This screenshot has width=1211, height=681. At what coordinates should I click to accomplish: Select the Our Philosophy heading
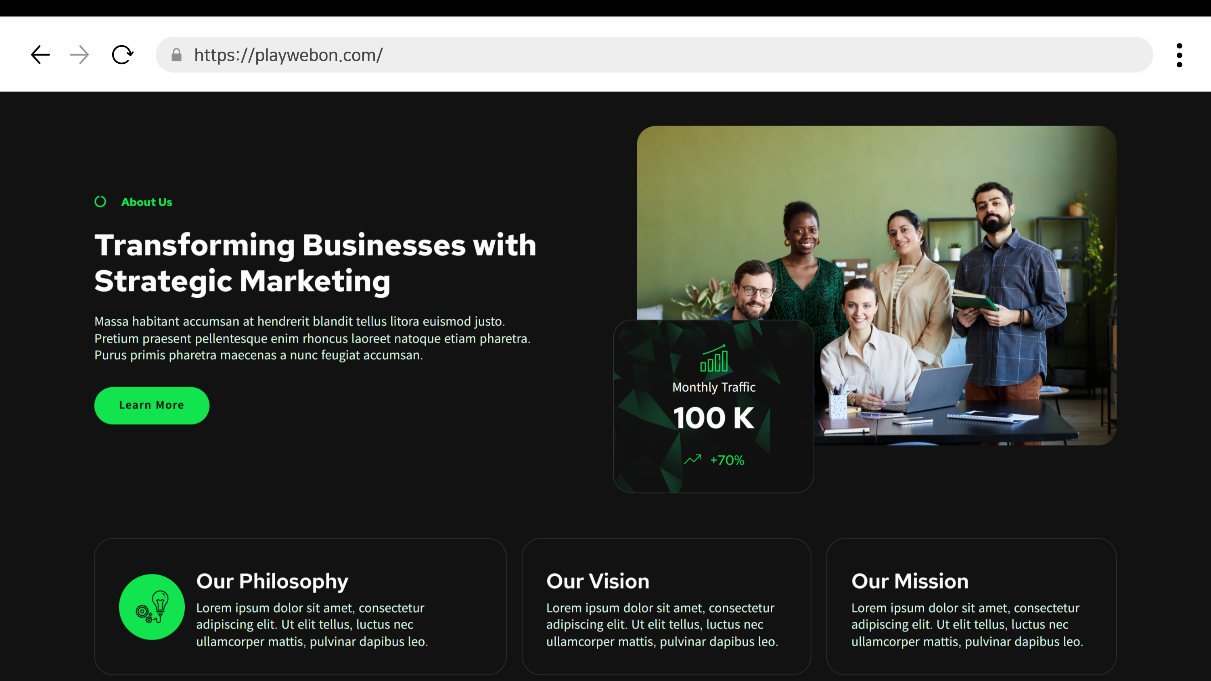[x=272, y=581]
